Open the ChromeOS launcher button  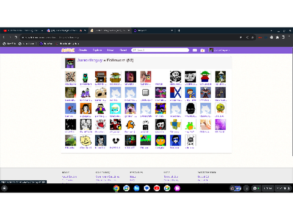point(4,188)
